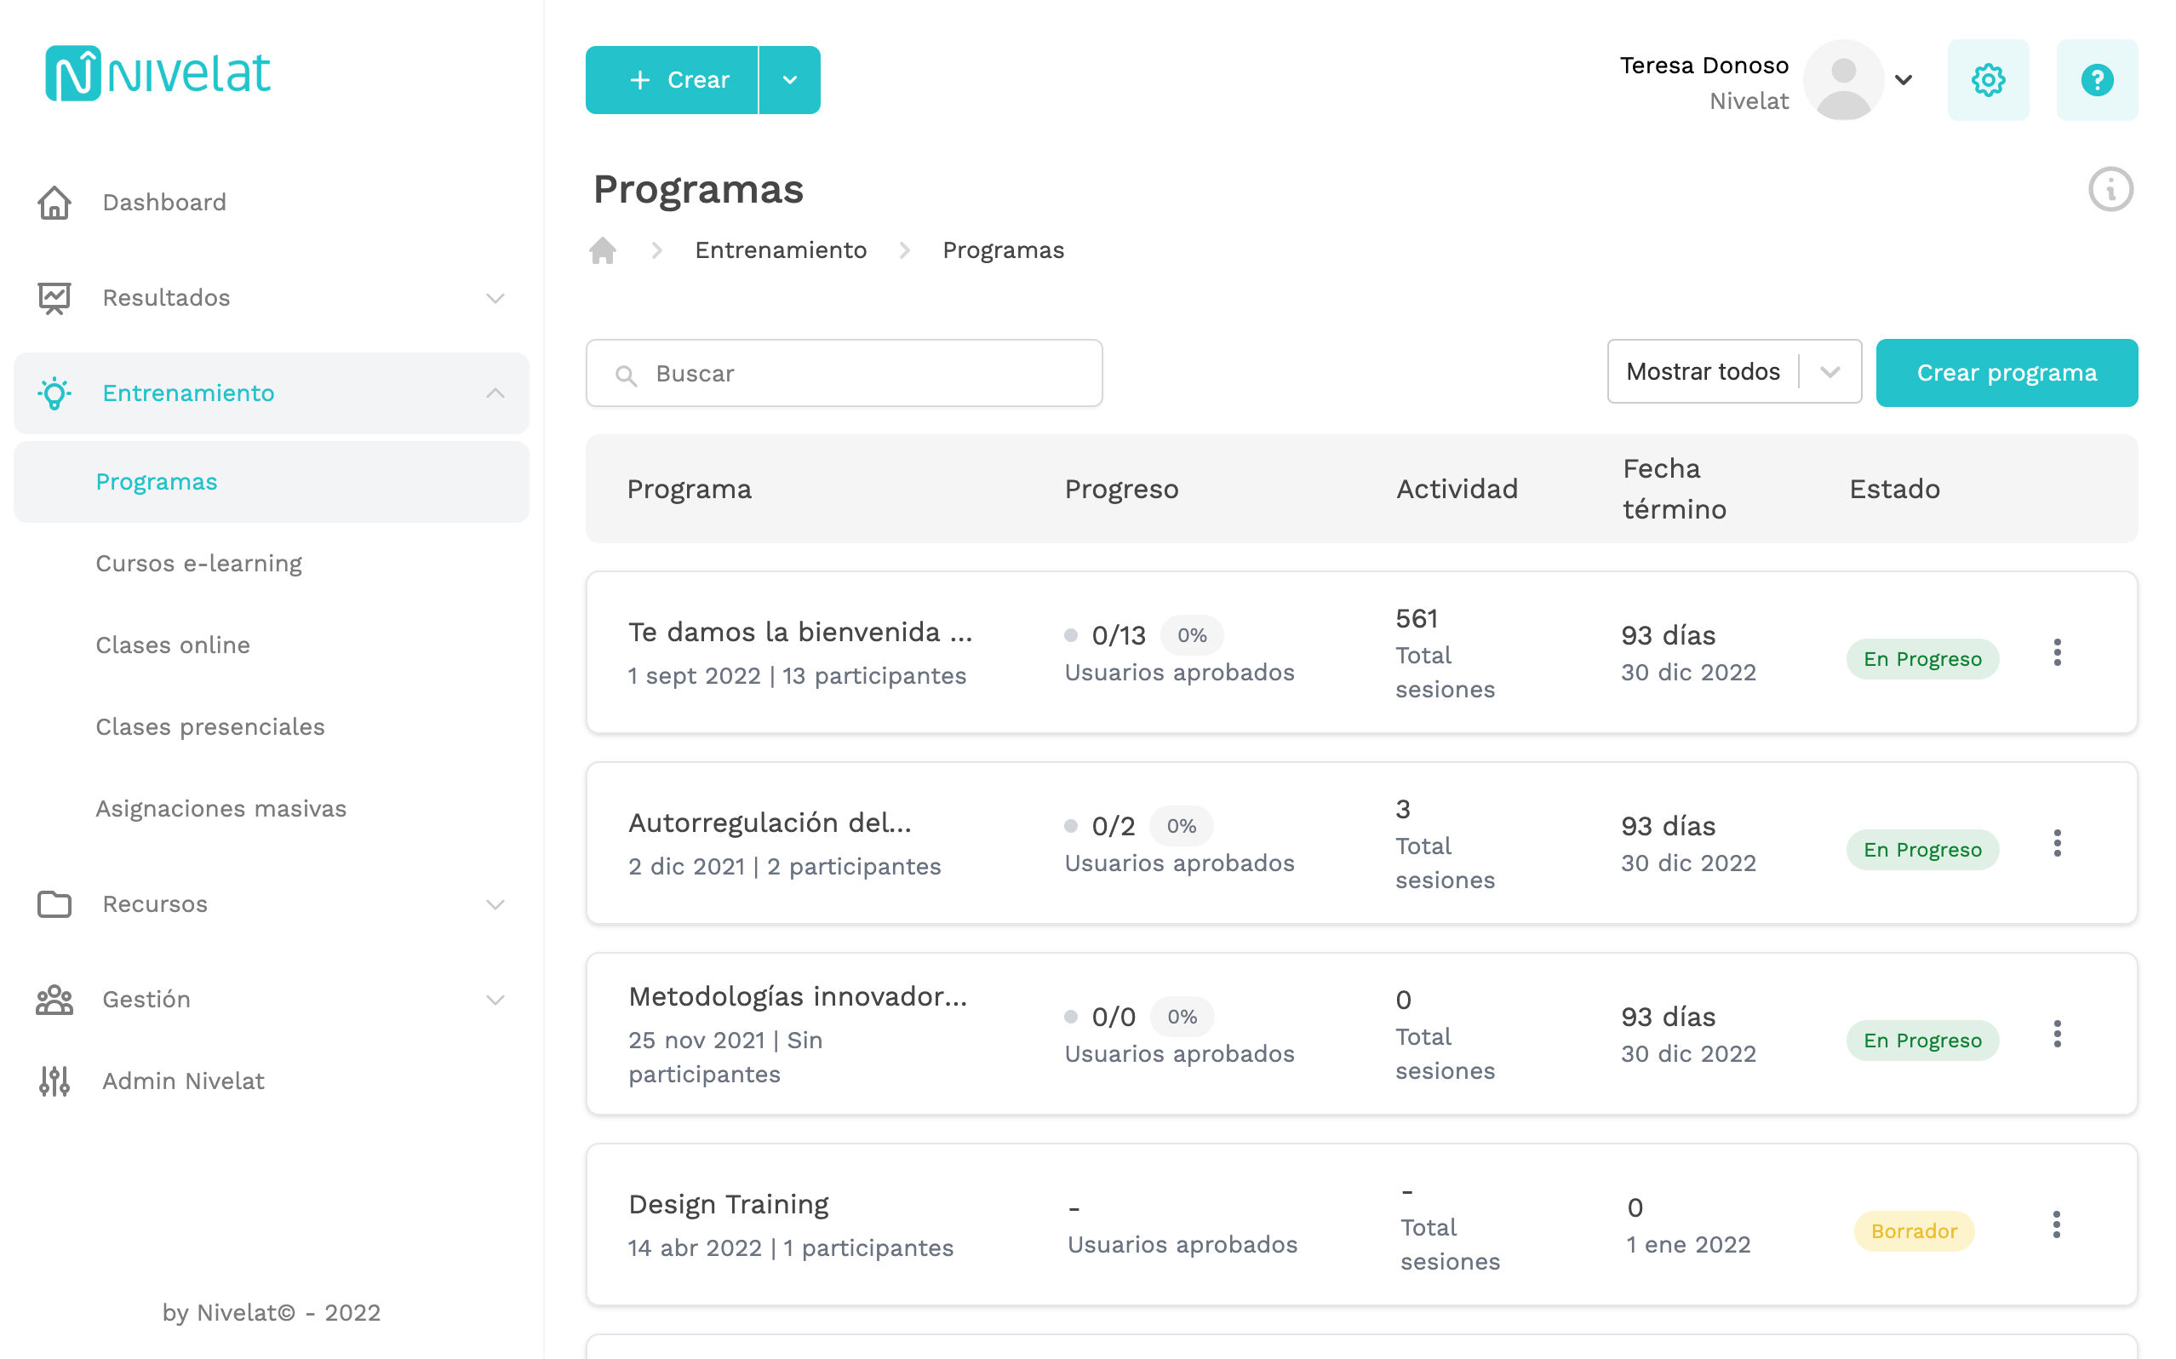Click the home breadcrumb icon
This screenshot has width=2176, height=1359.
(602, 249)
